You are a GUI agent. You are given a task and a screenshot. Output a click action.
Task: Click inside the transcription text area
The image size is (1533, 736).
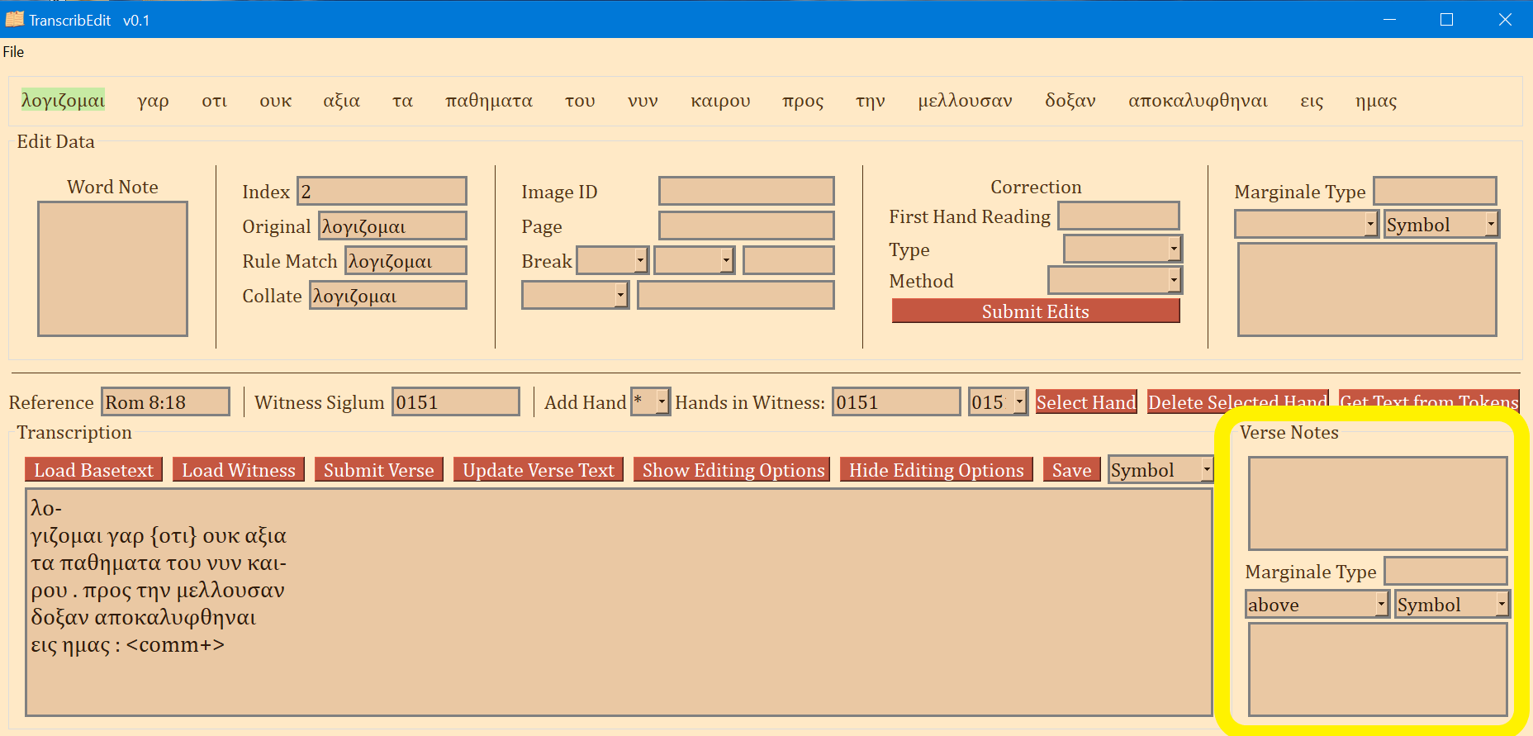tap(619, 601)
